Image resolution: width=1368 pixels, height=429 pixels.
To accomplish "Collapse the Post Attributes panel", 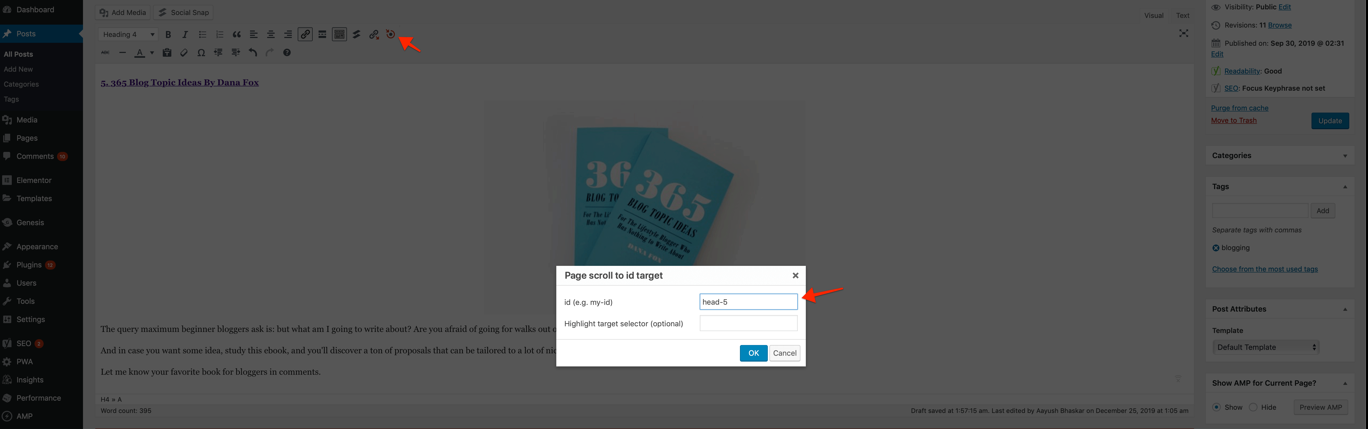I will 1345,309.
